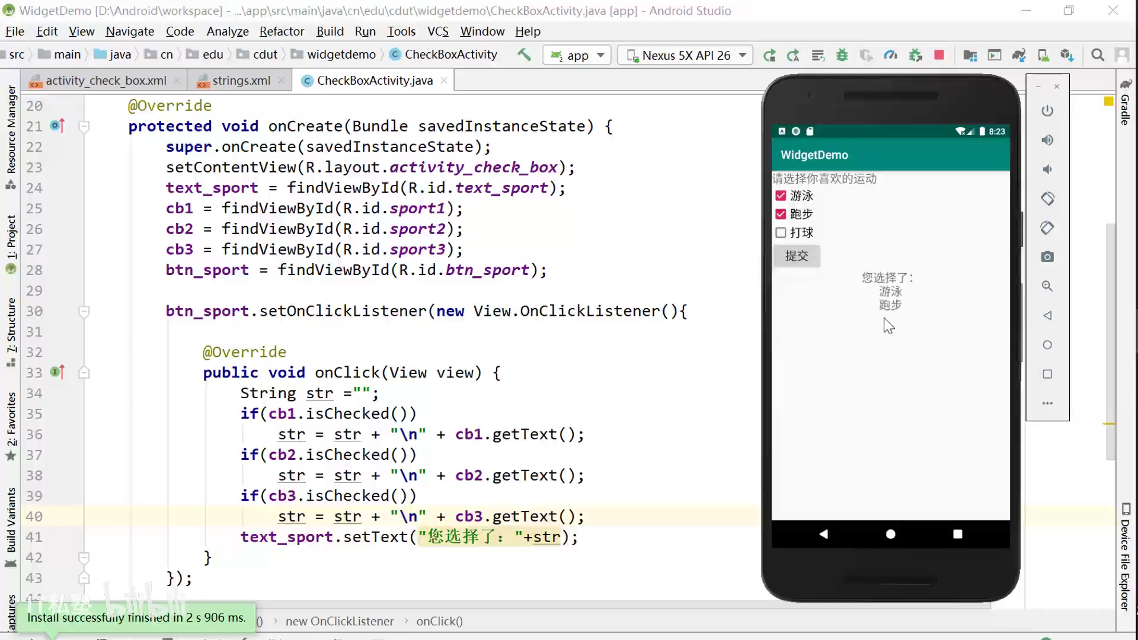The width and height of the screenshot is (1138, 640).
Task: Open Search Everywhere magnifier icon
Action: 1098,55
